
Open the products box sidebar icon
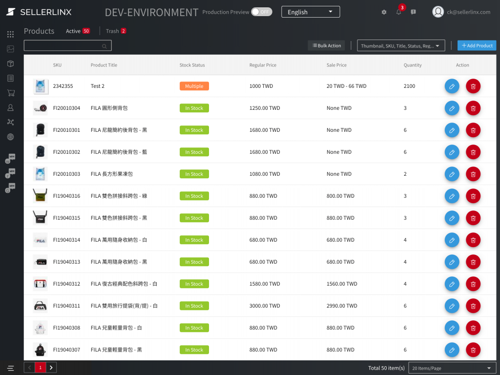11,63
